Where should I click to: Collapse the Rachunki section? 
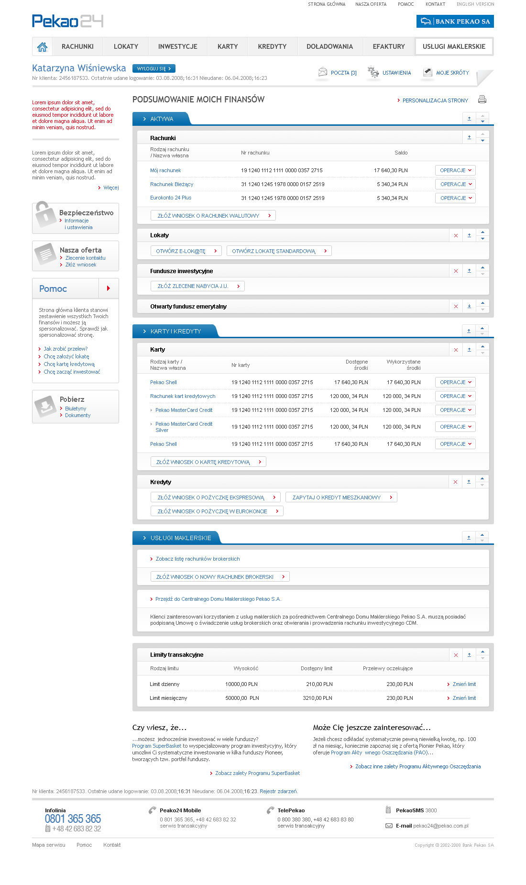coord(469,138)
